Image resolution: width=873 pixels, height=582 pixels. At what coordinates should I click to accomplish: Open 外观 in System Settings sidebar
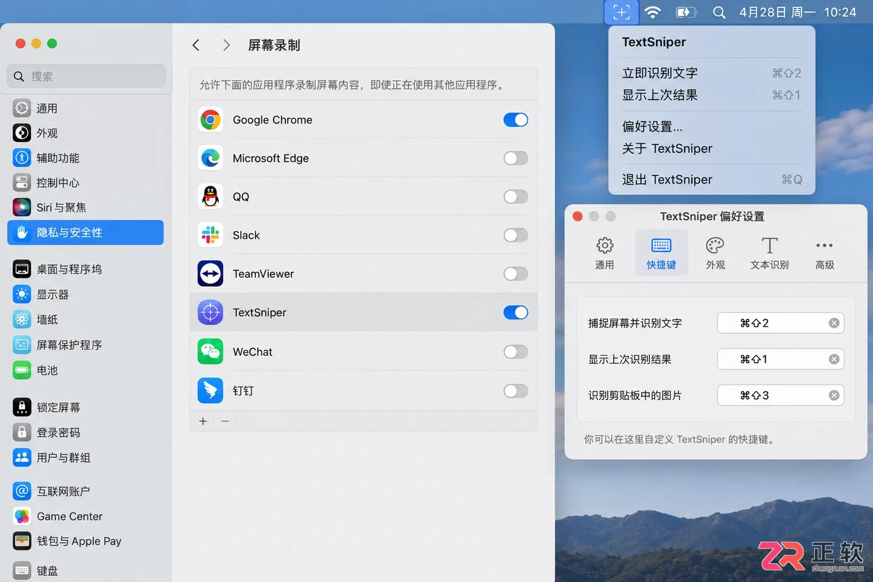tap(85, 133)
